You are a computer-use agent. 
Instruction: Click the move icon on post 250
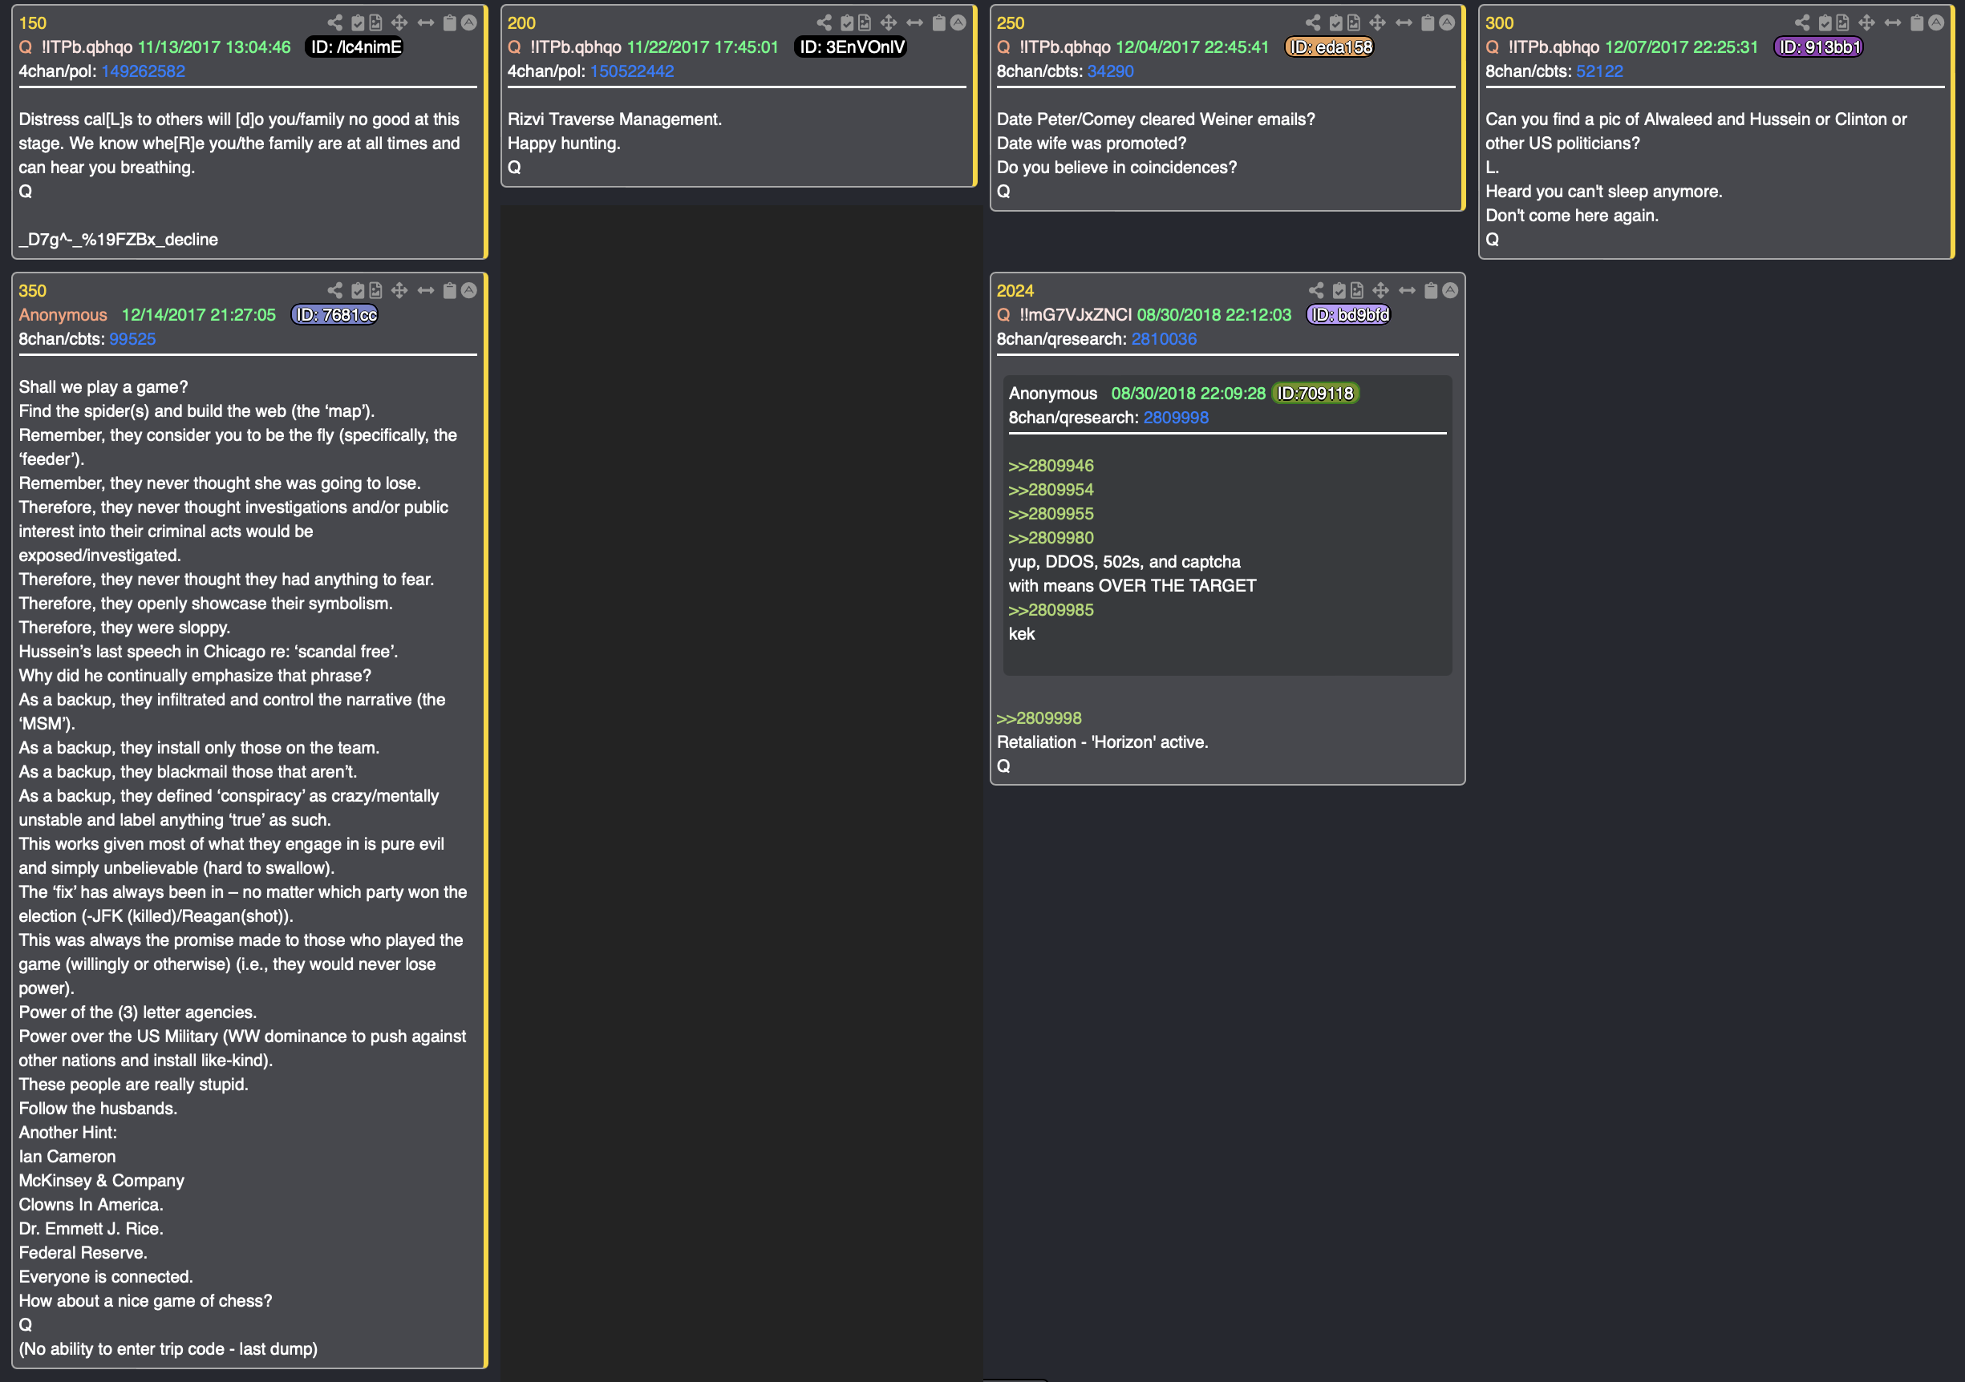(x=1378, y=23)
